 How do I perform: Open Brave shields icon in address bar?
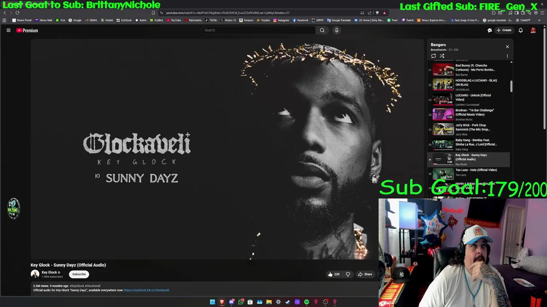coord(377,13)
